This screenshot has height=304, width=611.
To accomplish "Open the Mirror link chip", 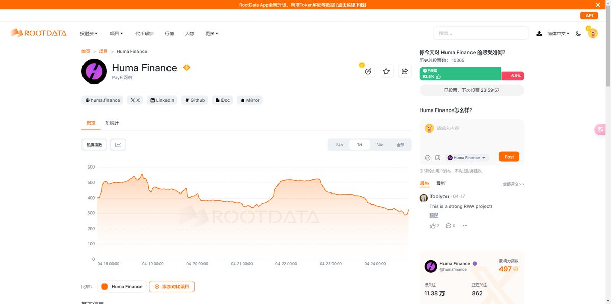I will [249, 100].
